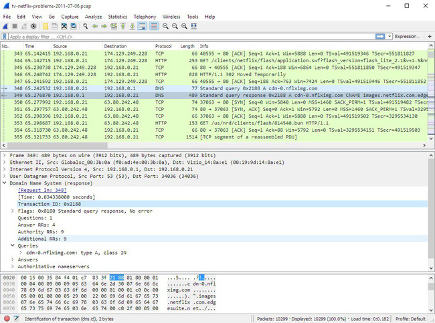The image size is (435, 323).
Task: Expand Ethernet II details row
Action: [x=4, y=163]
